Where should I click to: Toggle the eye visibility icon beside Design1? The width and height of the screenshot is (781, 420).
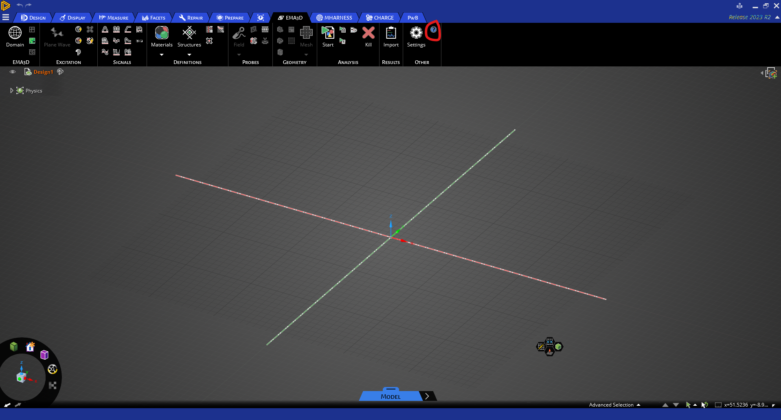tap(13, 72)
